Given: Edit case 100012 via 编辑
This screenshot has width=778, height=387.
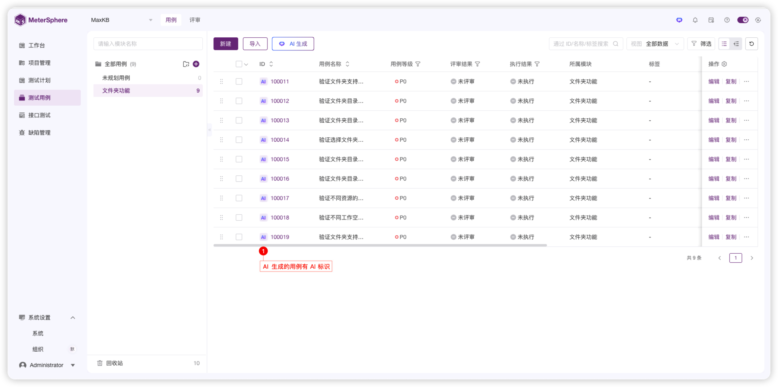Looking at the screenshot, I should point(714,101).
